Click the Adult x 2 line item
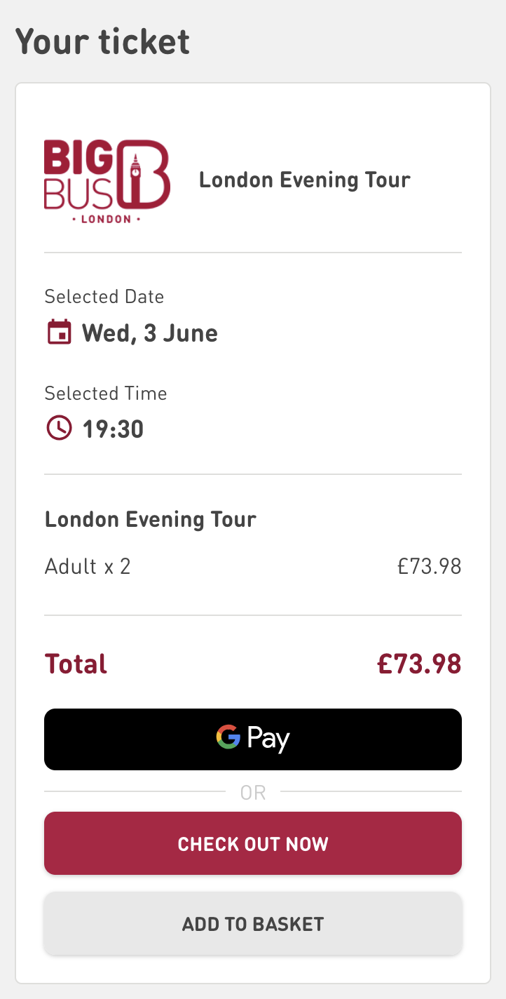506x999 pixels. point(88,566)
